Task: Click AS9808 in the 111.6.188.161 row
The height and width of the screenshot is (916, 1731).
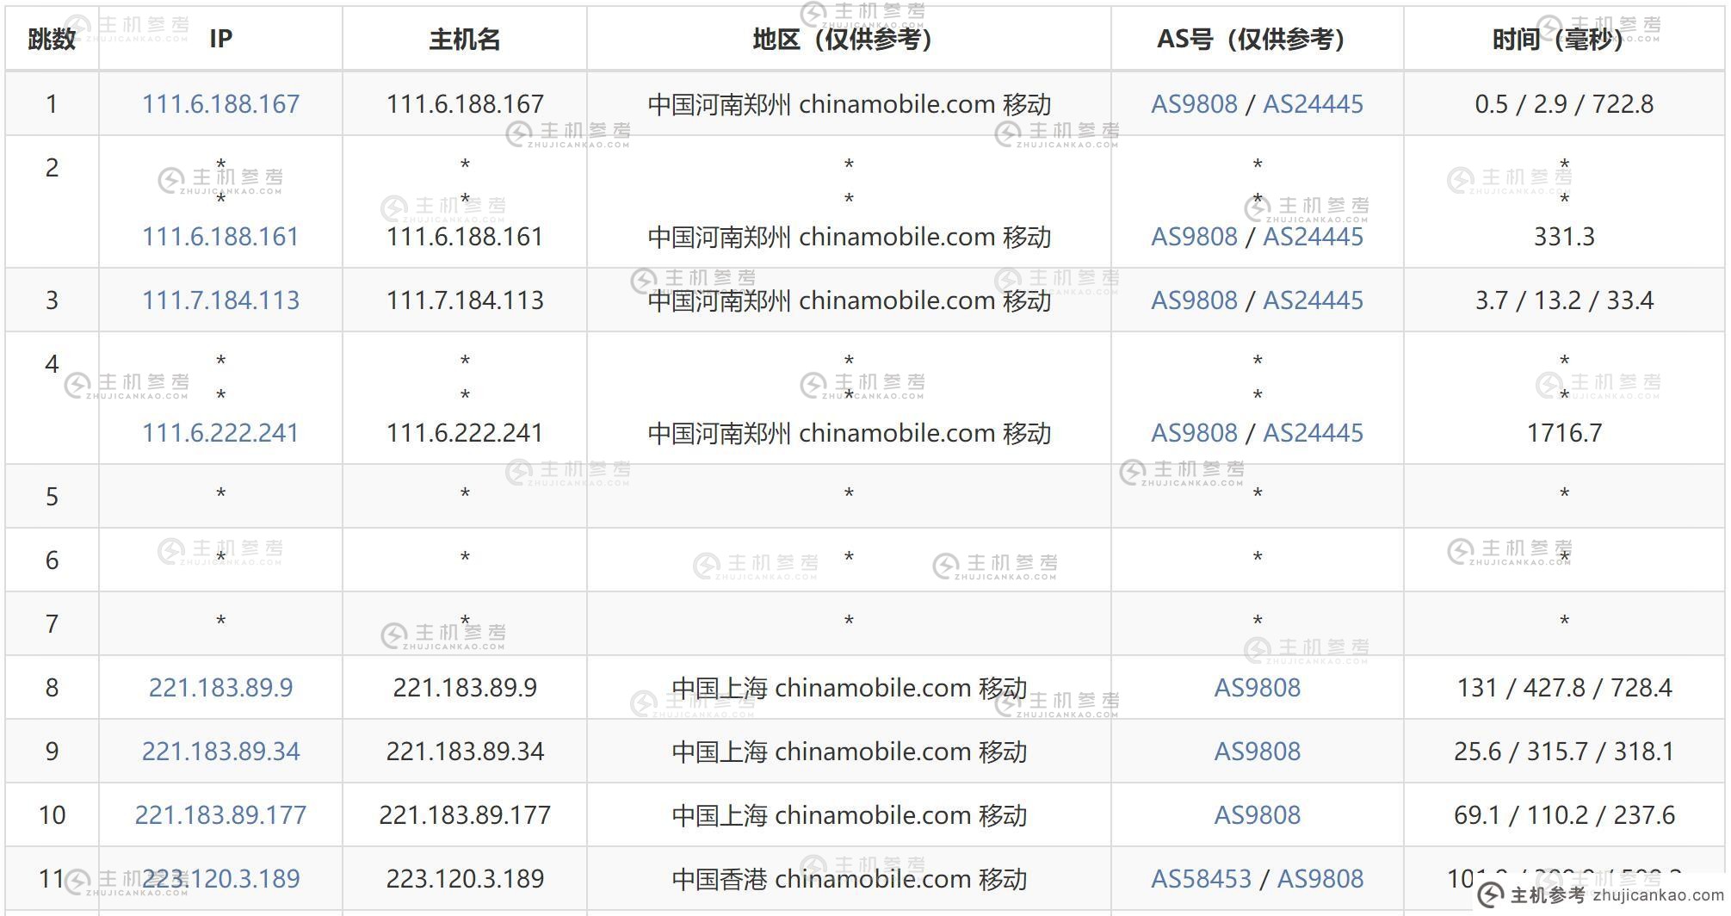Action: tap(1194, 237)
